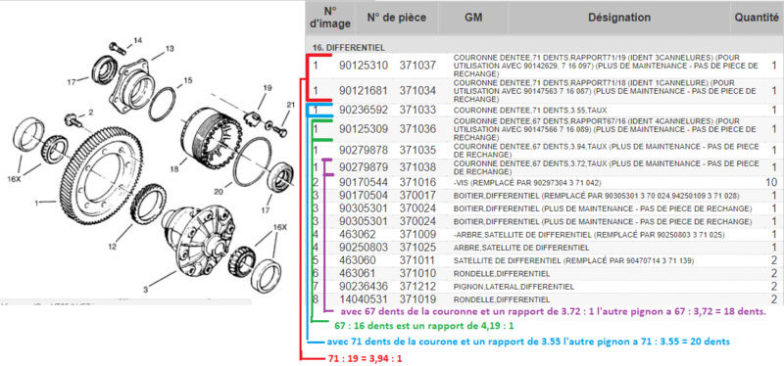Screen dimensions: 784x366
Task: Click the red annotation 71 : 19 = 3,94 : 1
Action: 365,359
